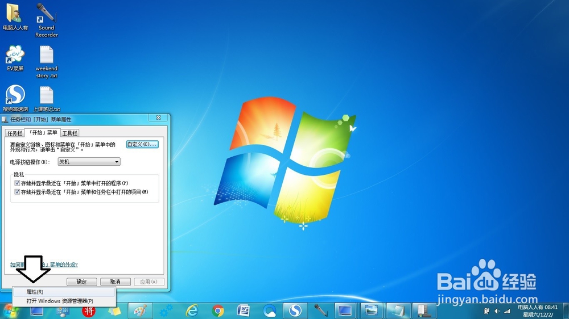Image resolution: width=569 pixels, height=319 pixels.
Task: Click the computer tower taskbar icon
Action: [424, 310]
